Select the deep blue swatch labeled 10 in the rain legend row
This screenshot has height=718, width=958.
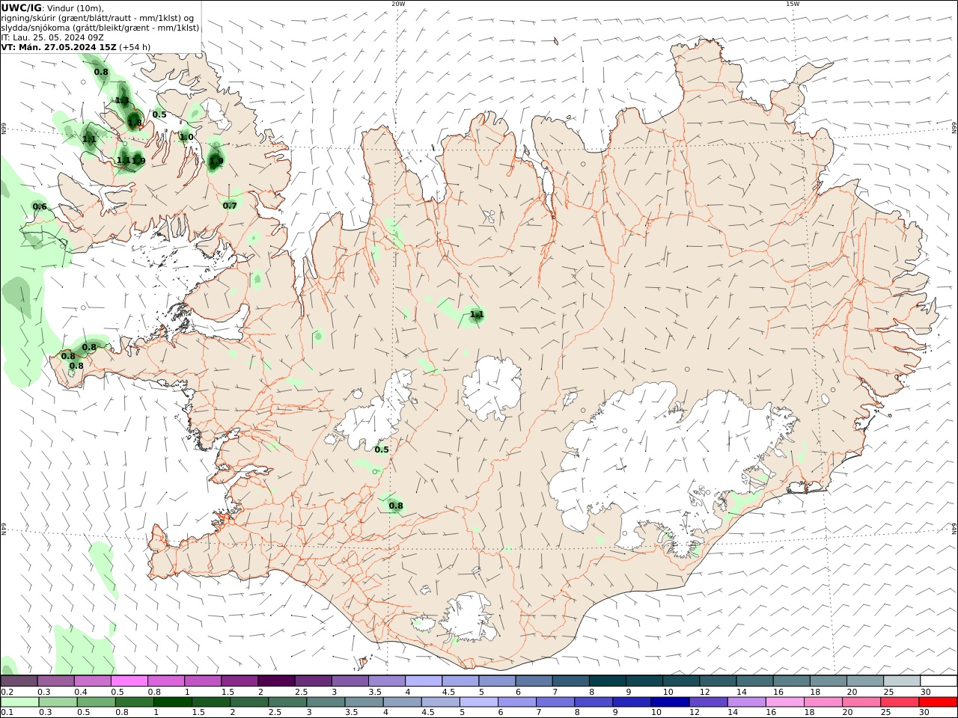[x=670, y=702]
